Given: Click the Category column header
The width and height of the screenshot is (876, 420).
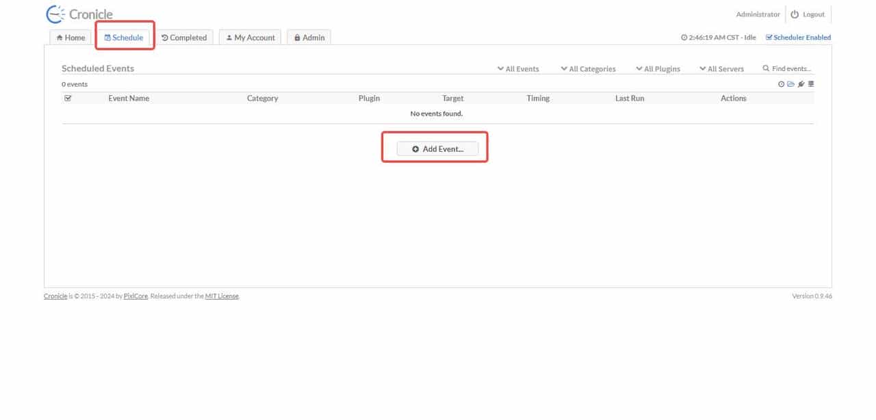Looking at the screenshot, I should click(262, 98).
